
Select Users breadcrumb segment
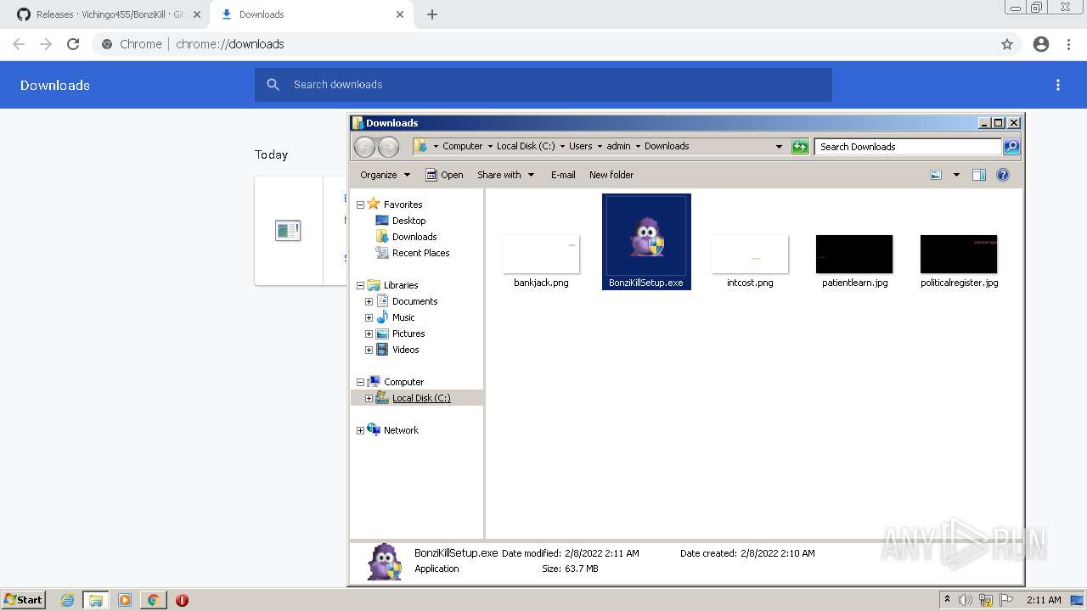tap(581, 146)
